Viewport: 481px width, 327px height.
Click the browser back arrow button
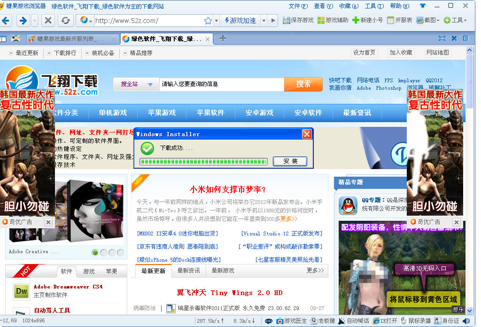pyautogui.click(x=6, y=21)
